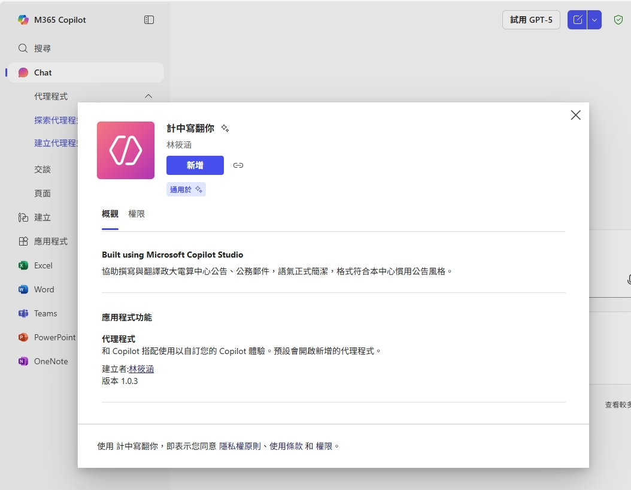Image resolution: width=631 pixels, height=490 pixels.
Task: Click the 試用 GPT-5 button
Action: 531,20
